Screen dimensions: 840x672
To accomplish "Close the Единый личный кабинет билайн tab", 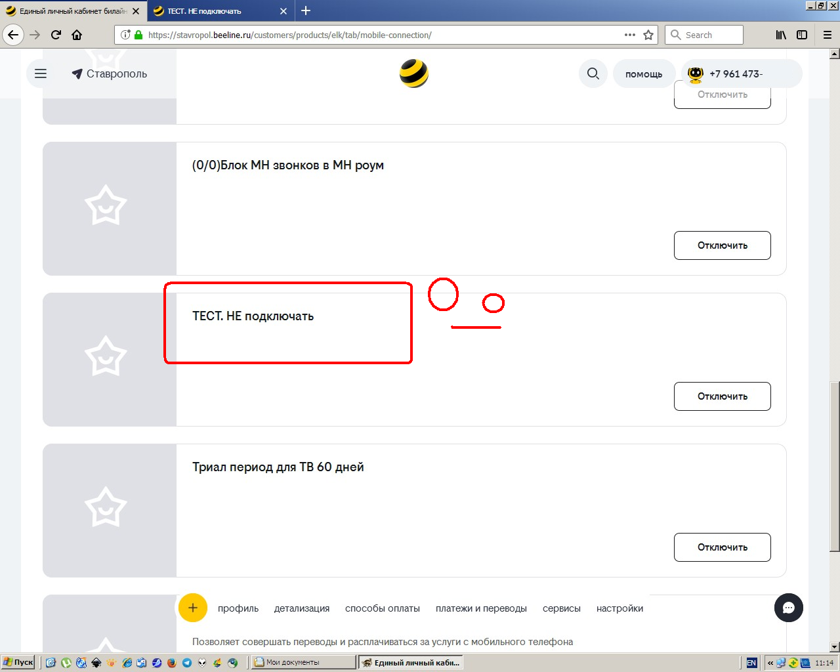I will click(136, 11).
